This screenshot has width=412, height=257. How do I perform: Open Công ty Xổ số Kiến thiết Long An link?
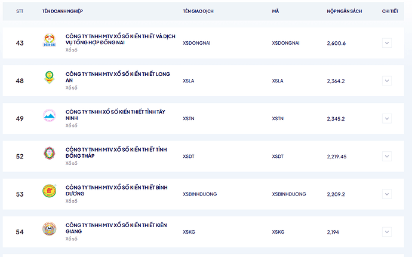pyautogui.click(x=118, y=77)
